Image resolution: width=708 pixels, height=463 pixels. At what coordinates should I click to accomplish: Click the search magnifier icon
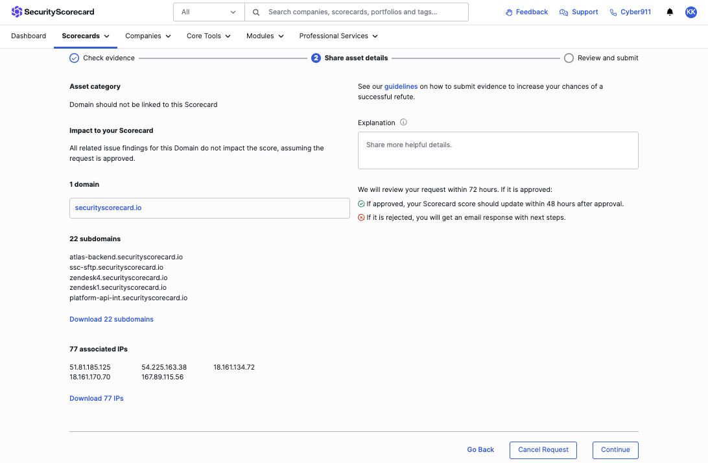tap(255, 12)
